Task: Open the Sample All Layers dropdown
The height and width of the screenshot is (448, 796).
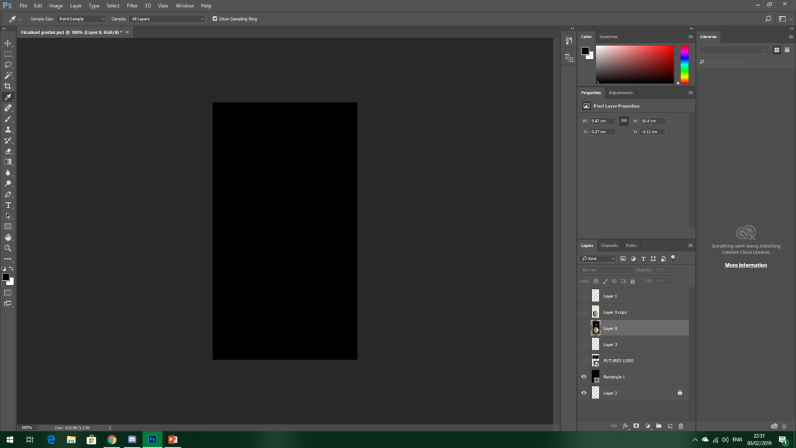Action: 167,19
